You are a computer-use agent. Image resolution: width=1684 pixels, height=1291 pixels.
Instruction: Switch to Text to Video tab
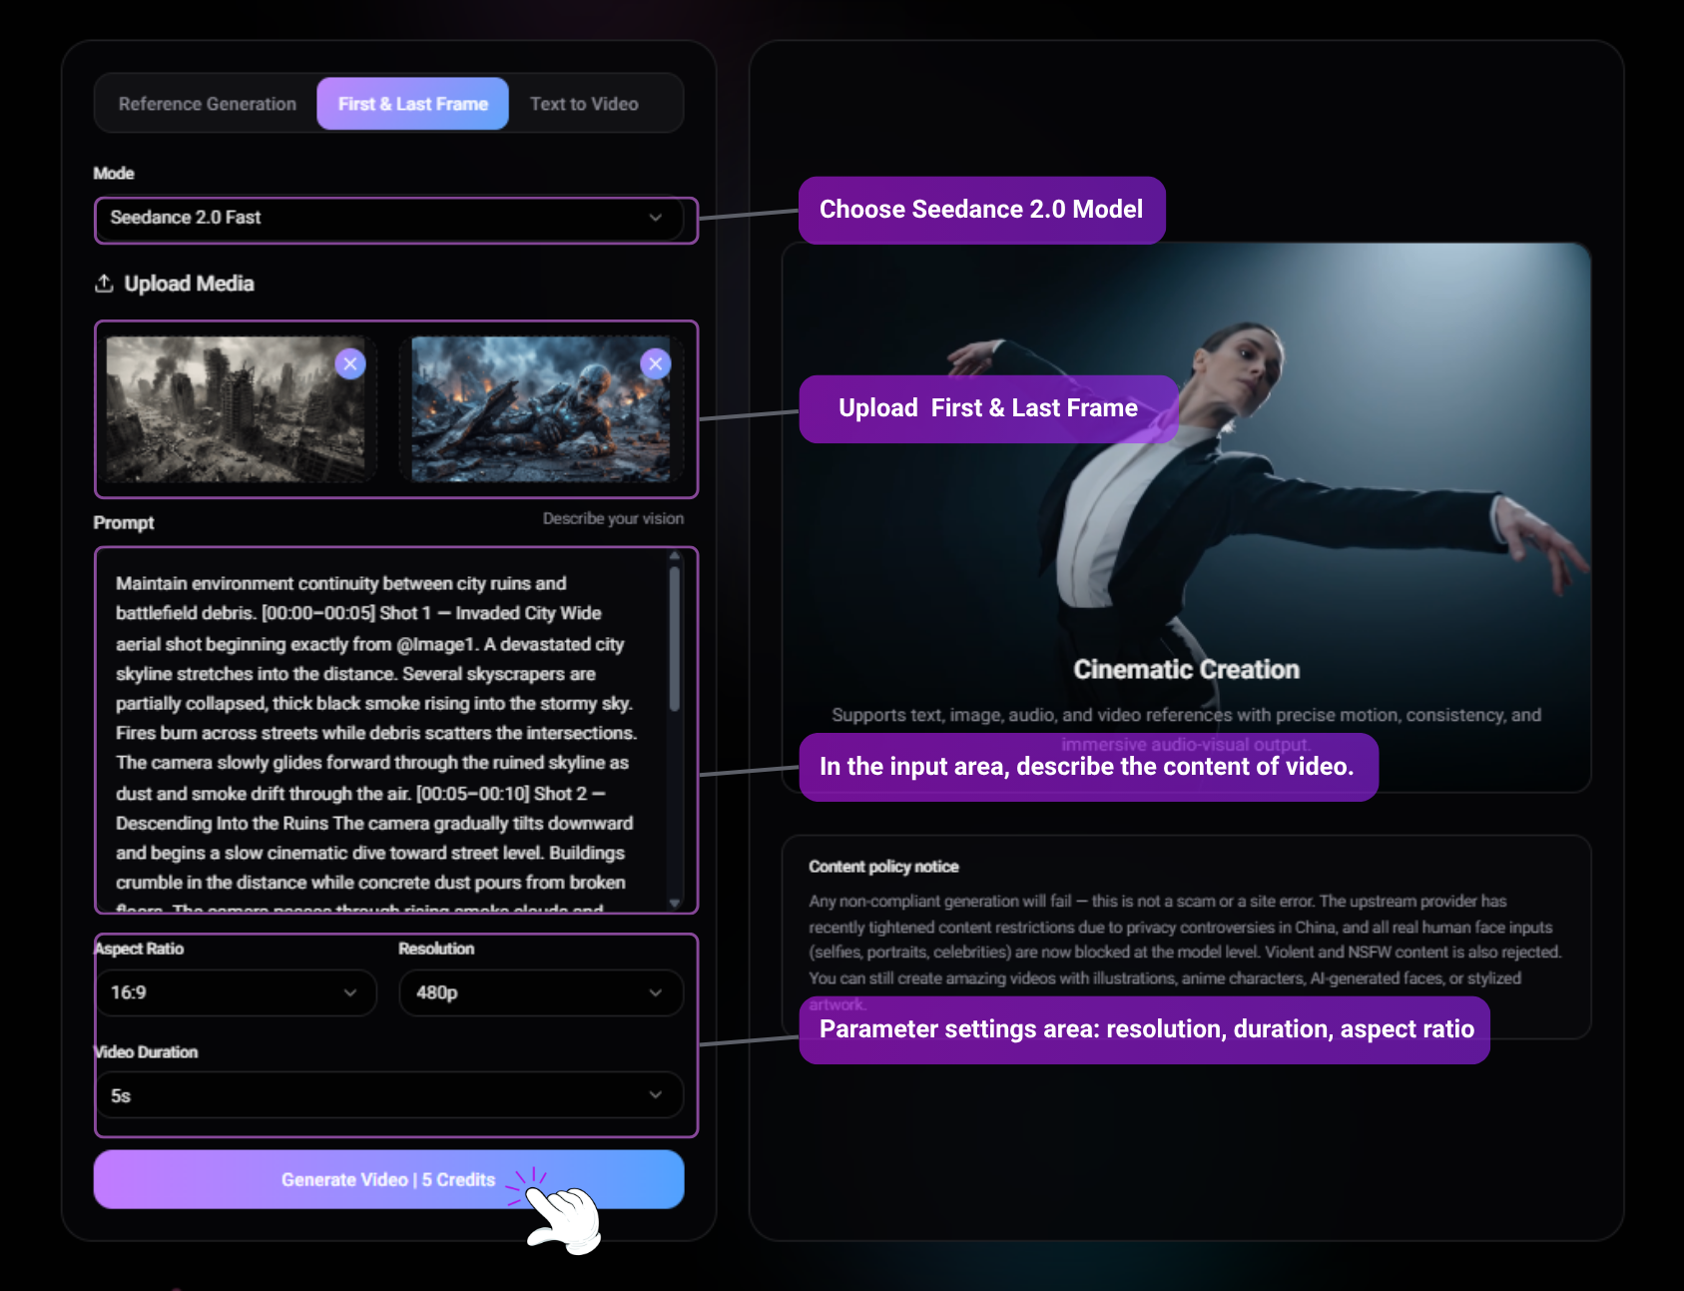pyautogui.click(x=584, y=104)
